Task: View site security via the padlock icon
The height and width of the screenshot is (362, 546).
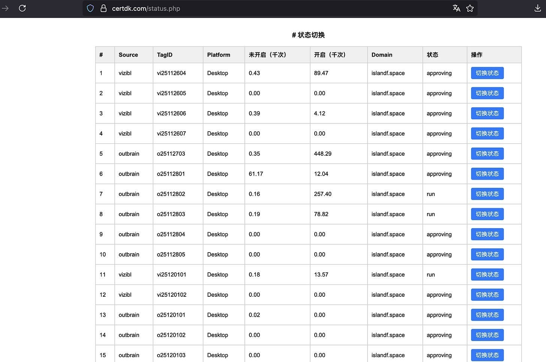Action: [x=103, y=8]
